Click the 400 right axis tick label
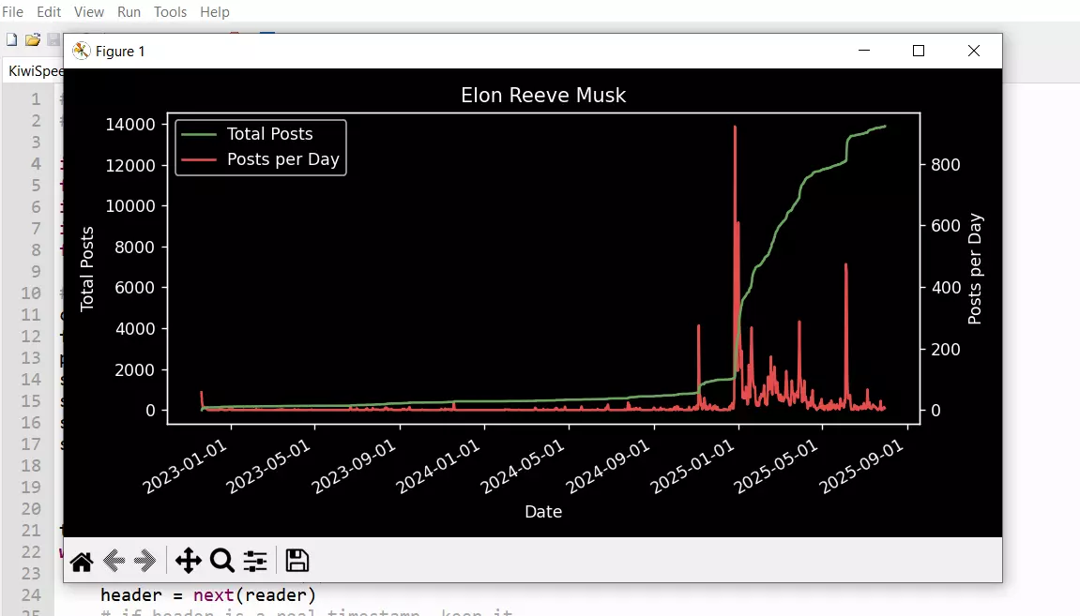The width and height of the screenshot is (1080, 616). click(x=946, y=288)
